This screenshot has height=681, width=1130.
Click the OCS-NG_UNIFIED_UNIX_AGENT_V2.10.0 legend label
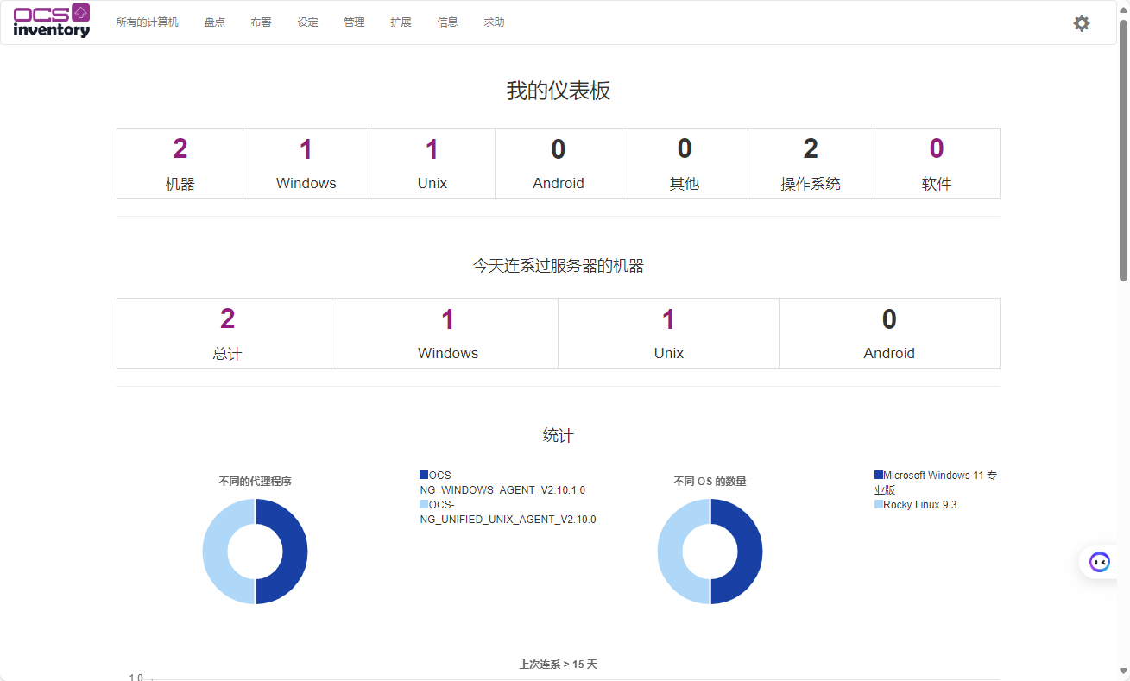(x=508, y=512)
